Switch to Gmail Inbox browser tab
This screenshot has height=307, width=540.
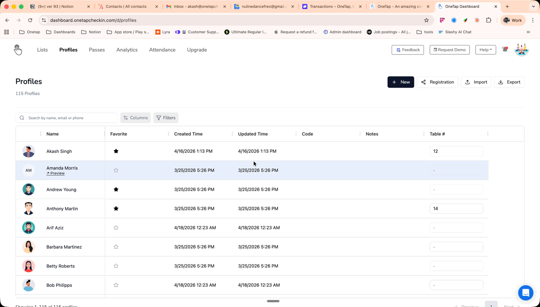196,7
